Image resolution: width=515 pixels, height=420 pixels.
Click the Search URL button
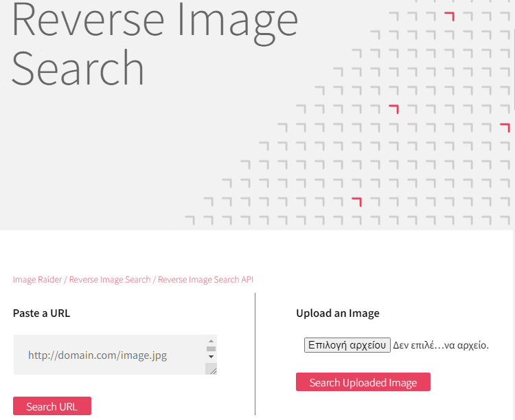[x=52, y=406]
